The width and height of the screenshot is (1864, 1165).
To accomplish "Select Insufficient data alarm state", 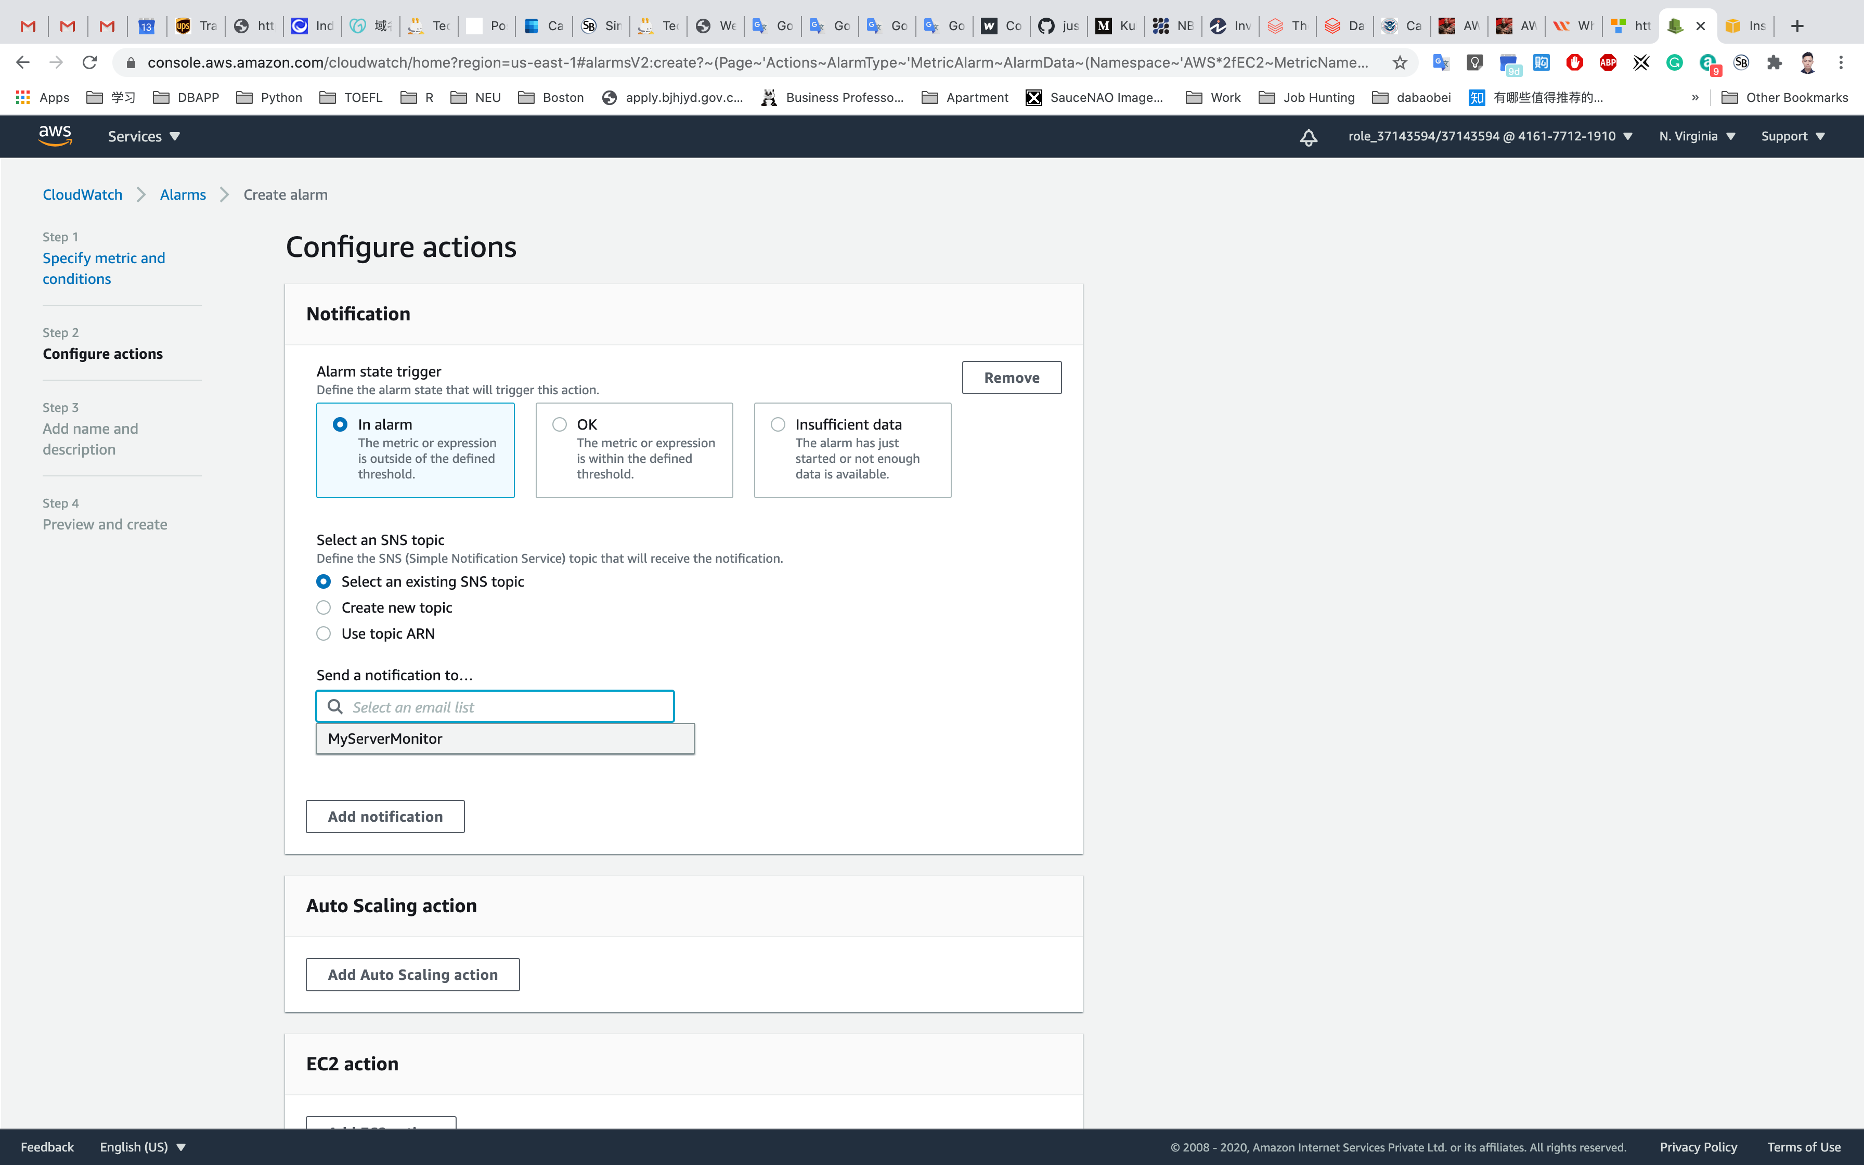I will click(778, 424).
